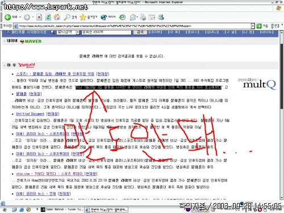284x213 pixels.
Task: Click the multQ keyword input field
Action: [x=106, y=32]
